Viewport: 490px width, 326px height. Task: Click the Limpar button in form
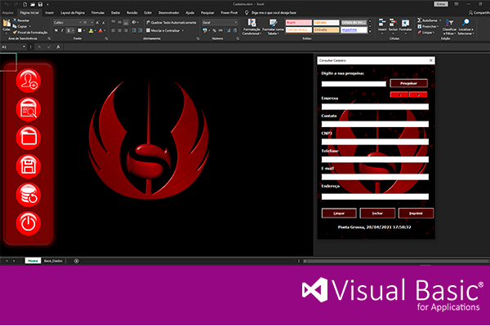coord(339,214)
